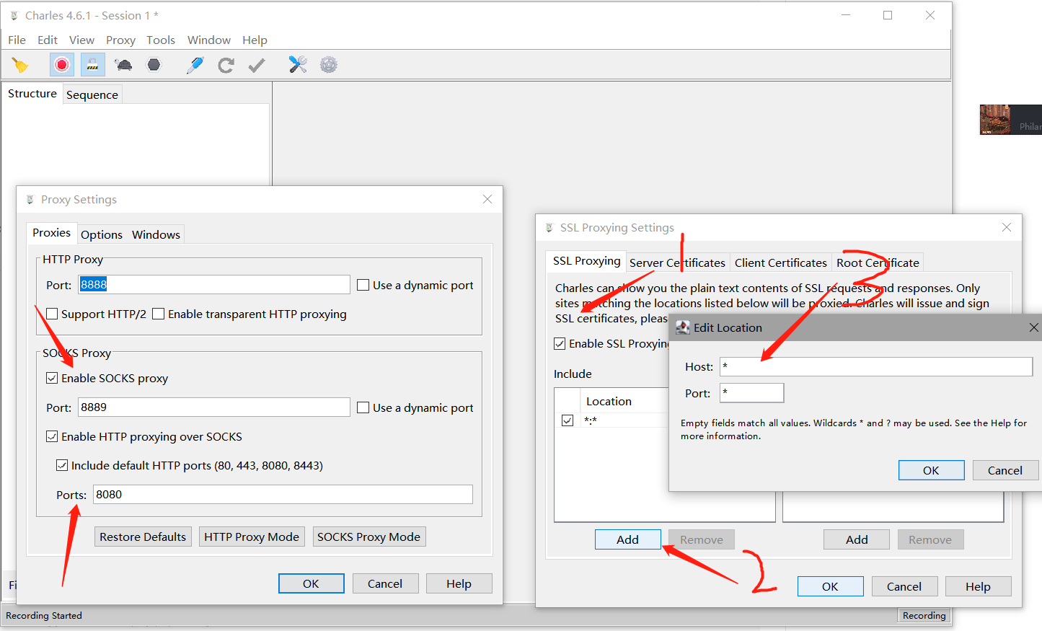Disable the Enable SOCKS proxy checkbox
This screenshot has height=631, width=1042.
(x=52, y=378)
